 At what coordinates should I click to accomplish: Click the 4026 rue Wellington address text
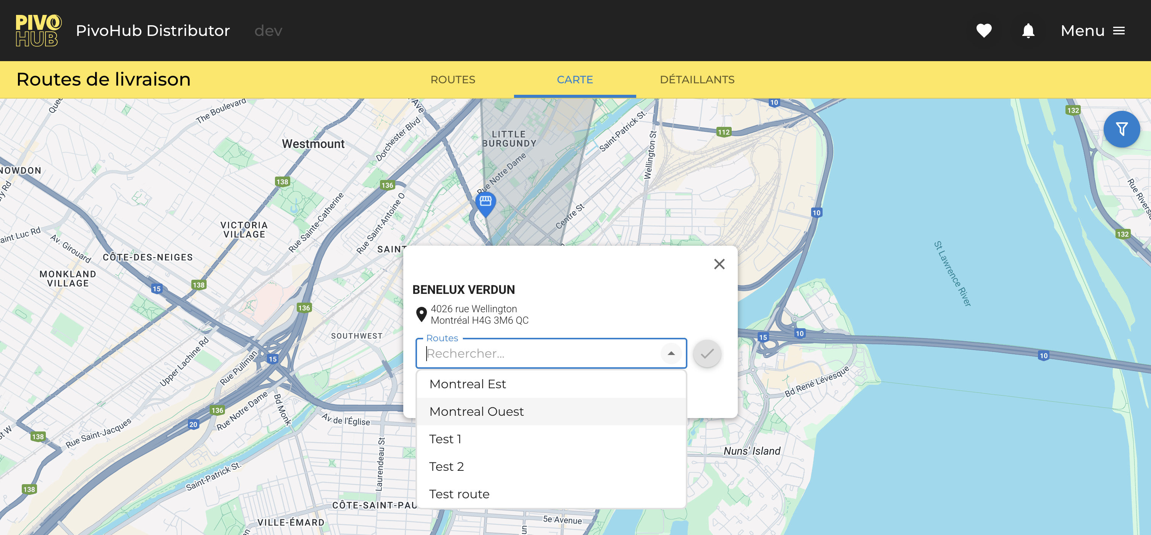(479, 314)
